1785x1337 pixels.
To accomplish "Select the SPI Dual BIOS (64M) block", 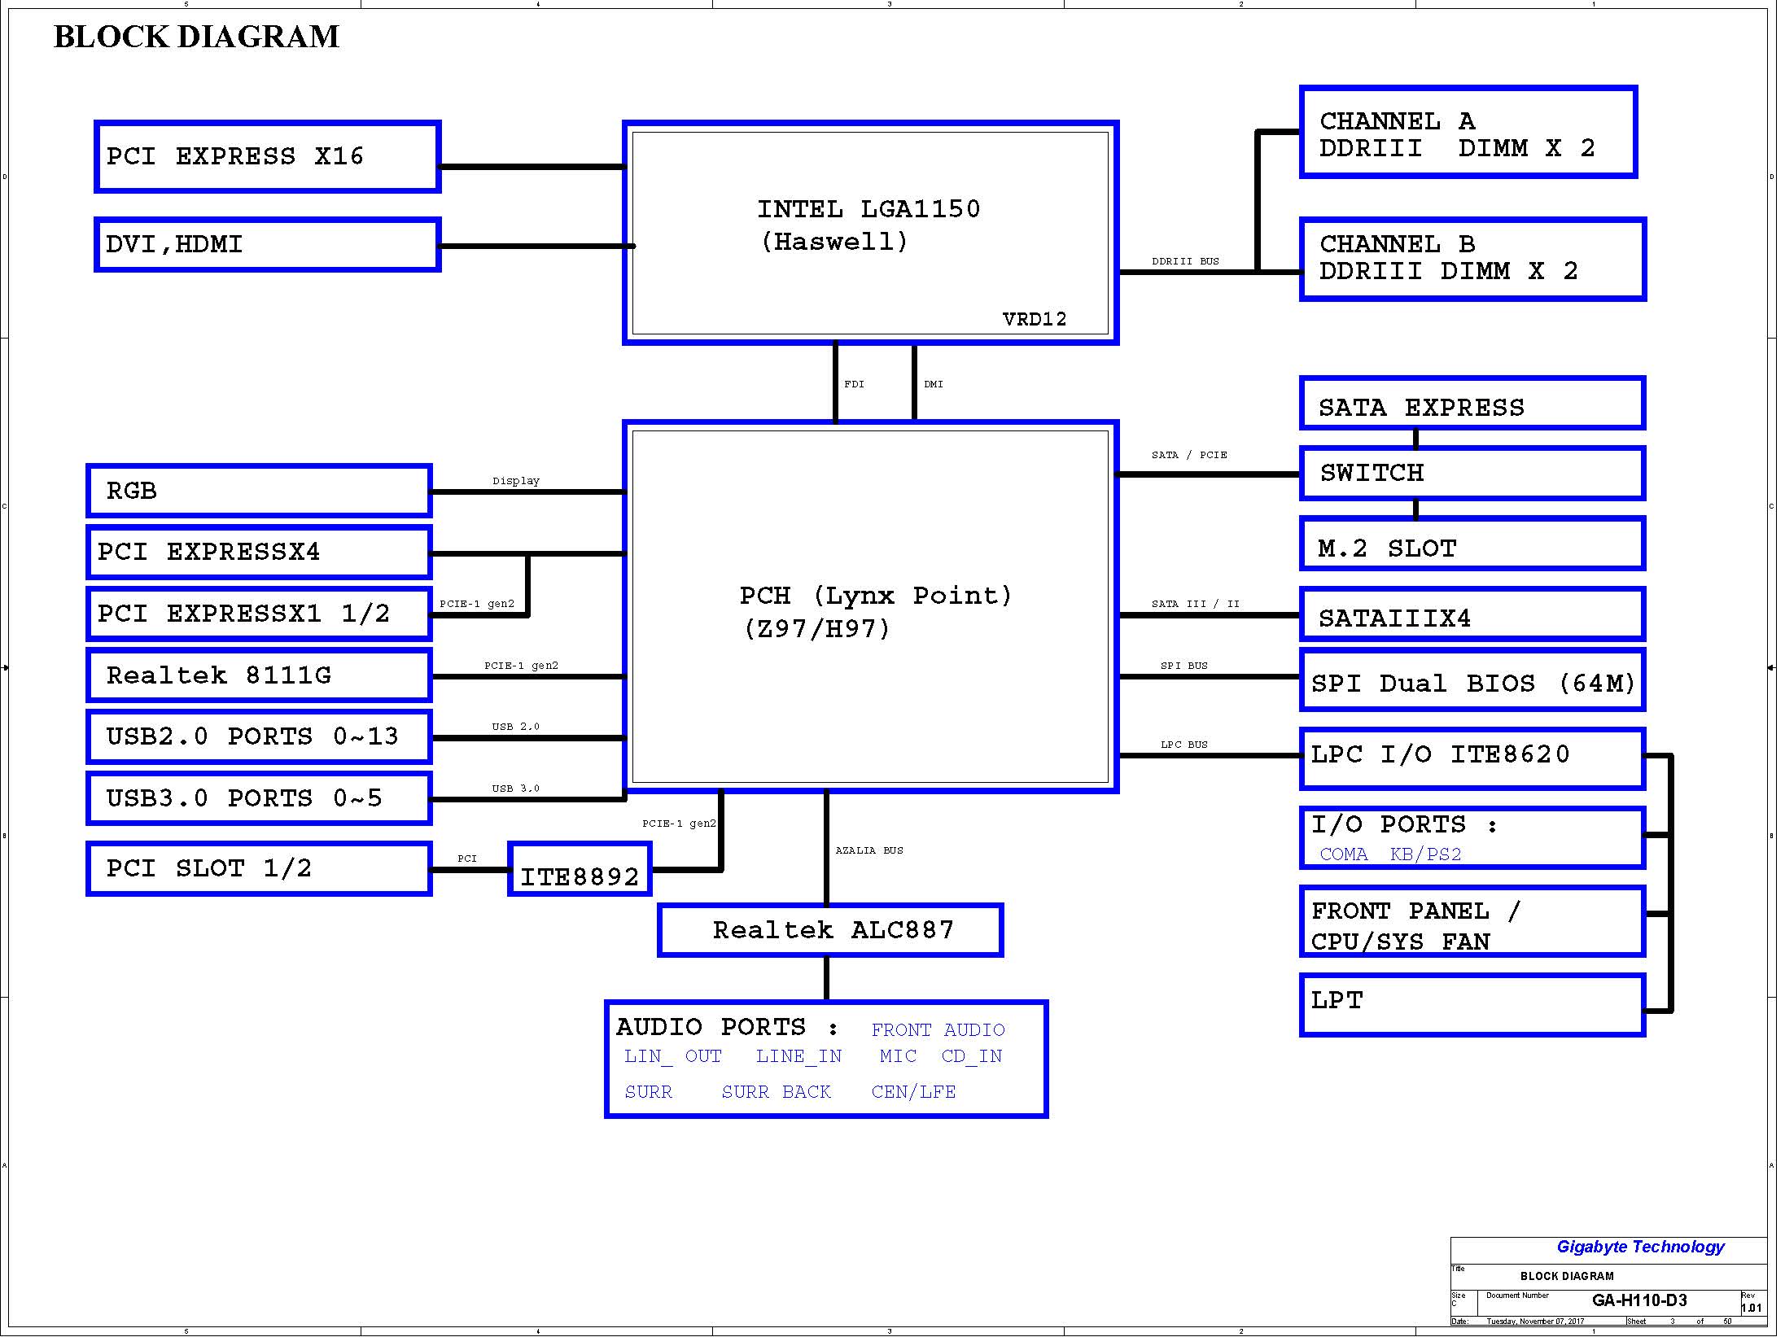I will [1472, 679].
